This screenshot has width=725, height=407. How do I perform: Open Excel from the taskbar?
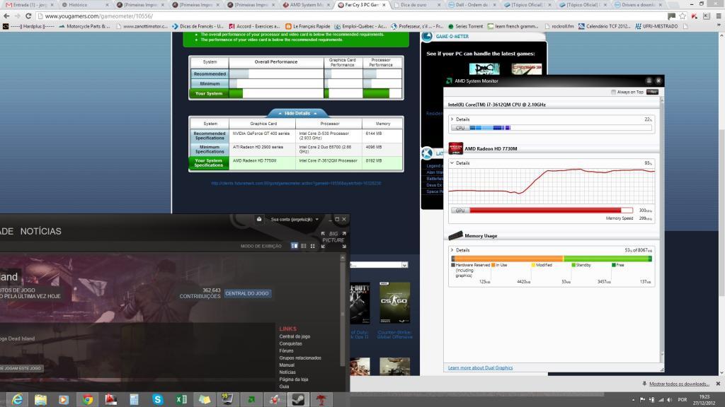[181, 399]
